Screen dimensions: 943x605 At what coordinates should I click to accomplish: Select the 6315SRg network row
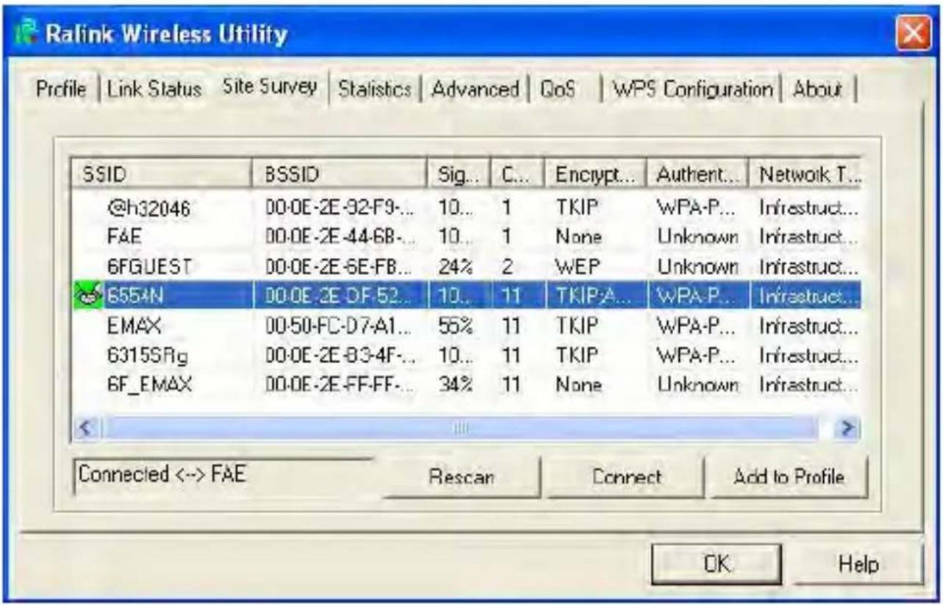pyautogui.click(x=467, y=356)
